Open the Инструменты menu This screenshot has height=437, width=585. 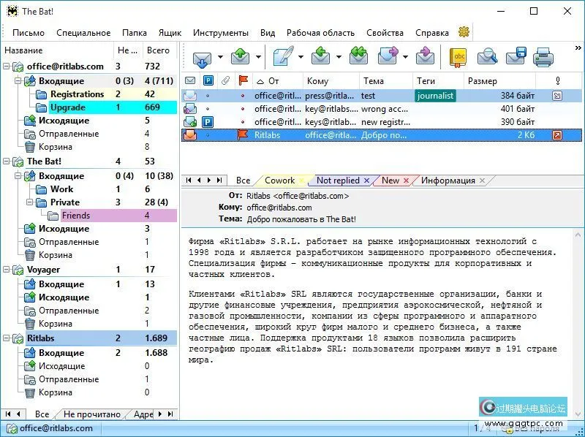pos(221,32)
